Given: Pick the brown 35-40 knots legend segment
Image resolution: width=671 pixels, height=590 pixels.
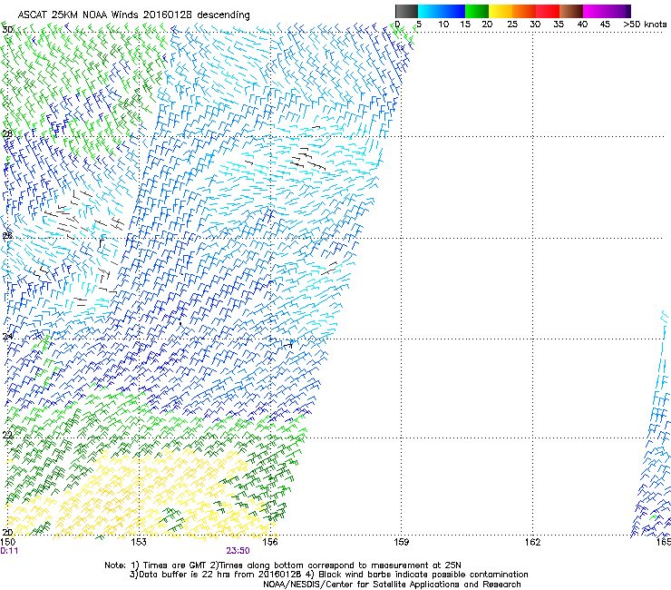Looking at the screenshot, I should 571,11.
